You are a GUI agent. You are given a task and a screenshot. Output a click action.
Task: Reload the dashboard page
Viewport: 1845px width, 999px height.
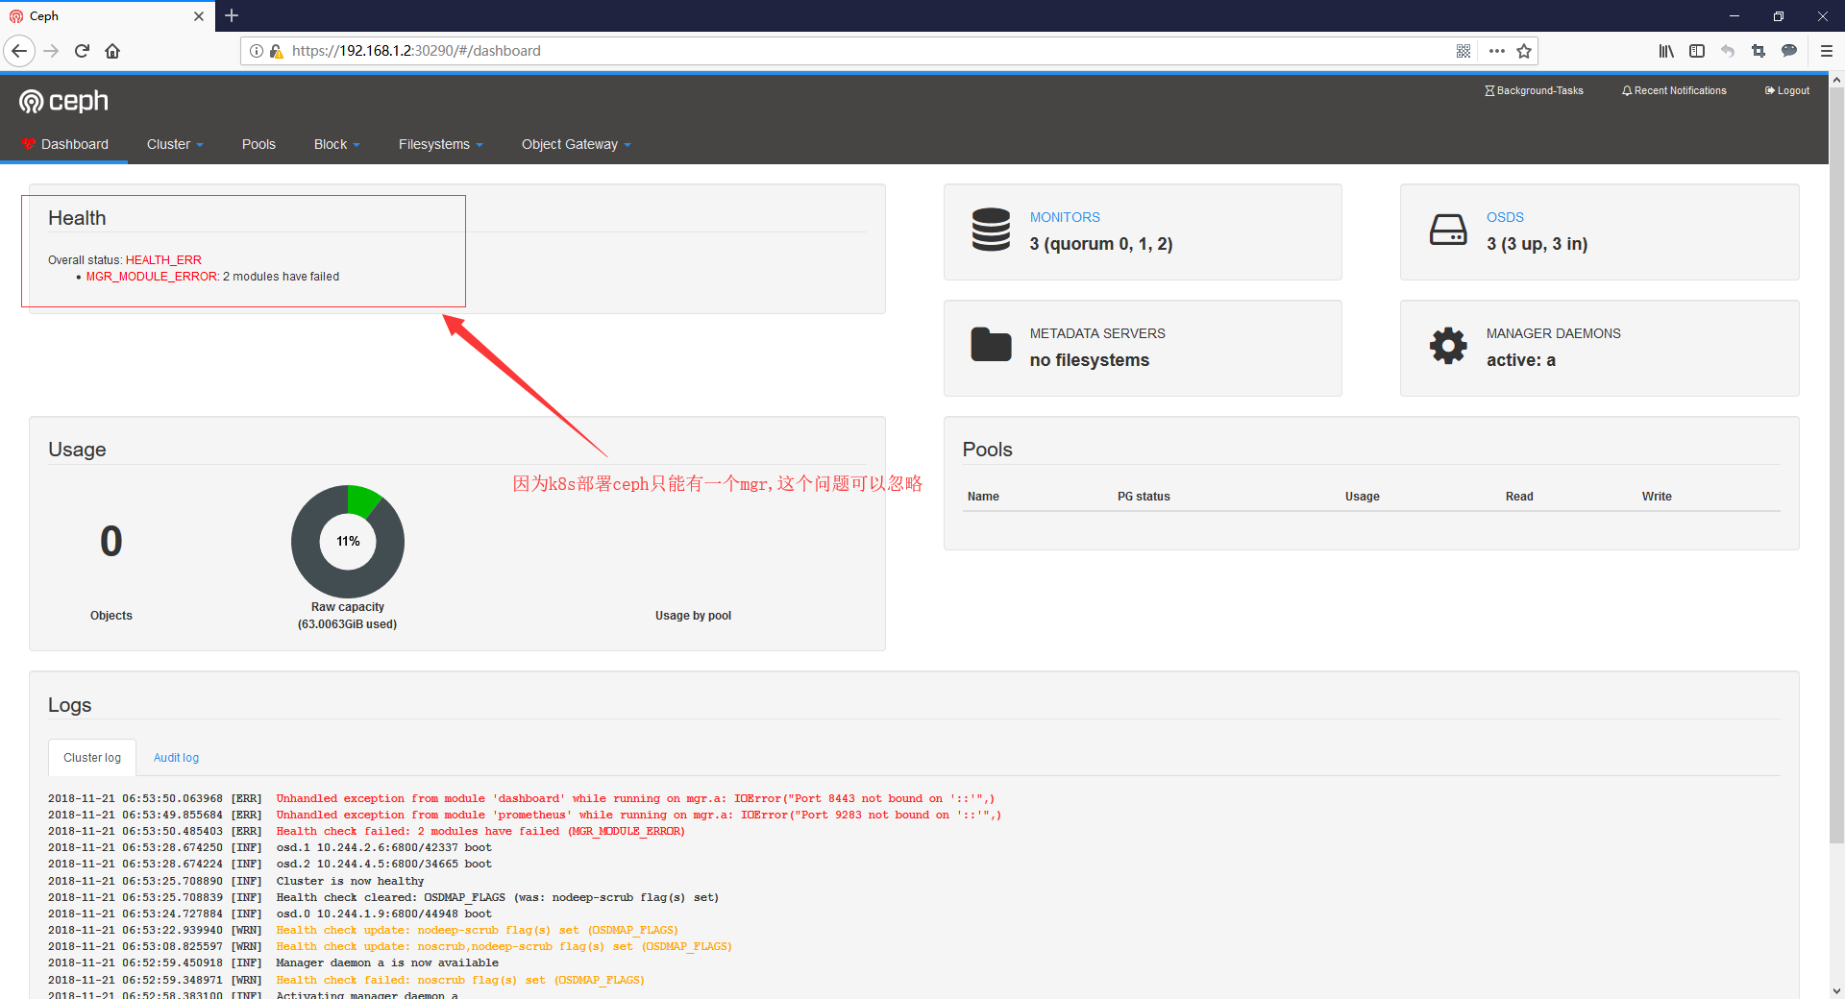tap(82, 51)
